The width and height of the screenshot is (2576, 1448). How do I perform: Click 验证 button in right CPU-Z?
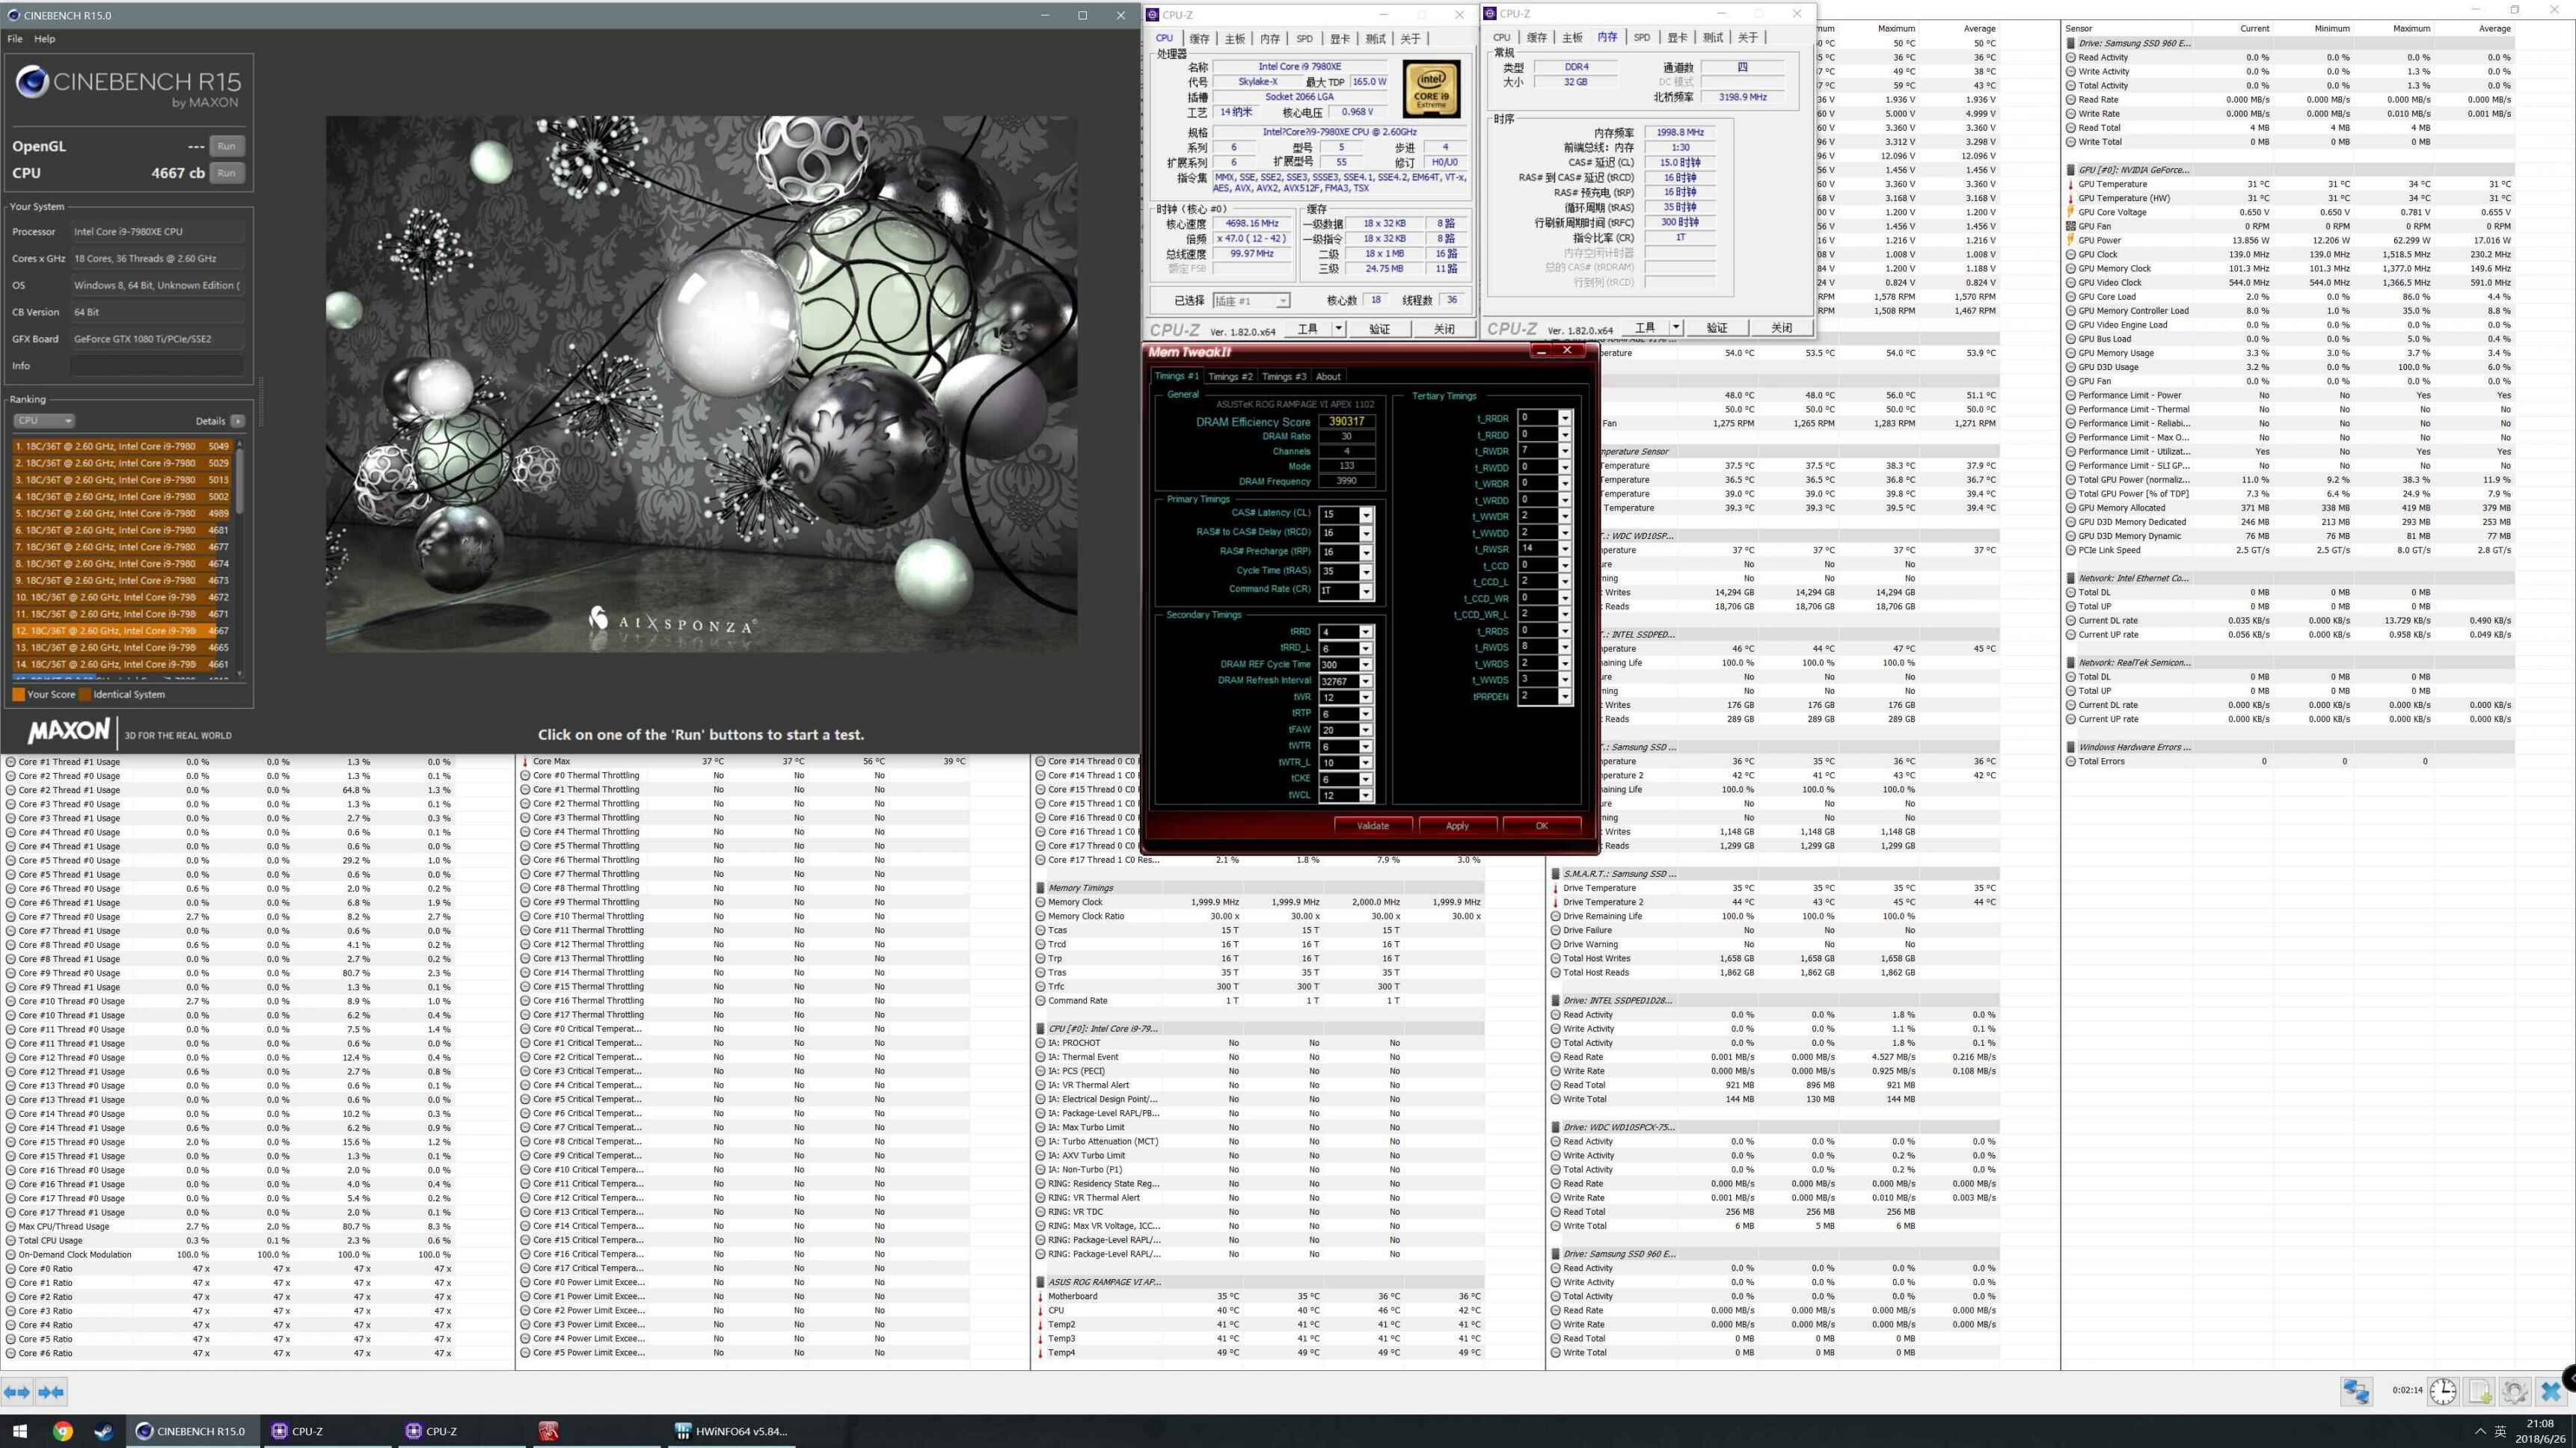1716,327
